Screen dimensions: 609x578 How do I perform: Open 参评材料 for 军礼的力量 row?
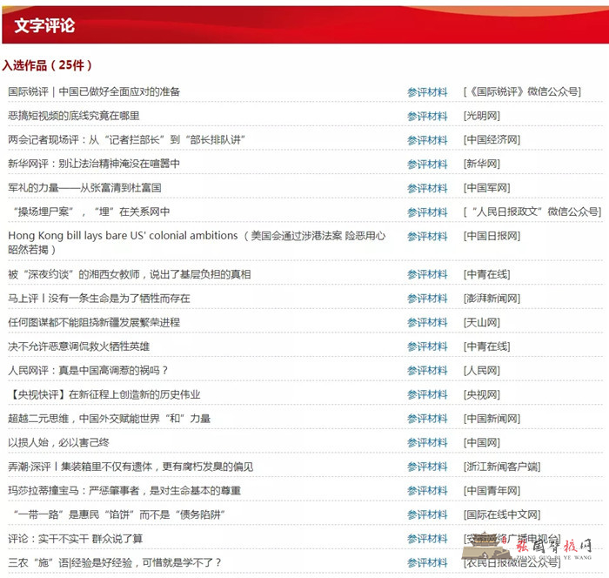[427, 188]
